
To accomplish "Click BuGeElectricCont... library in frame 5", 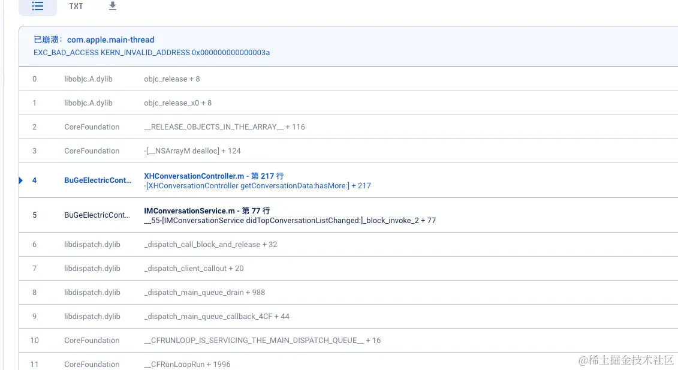I will tap(97, 215).
